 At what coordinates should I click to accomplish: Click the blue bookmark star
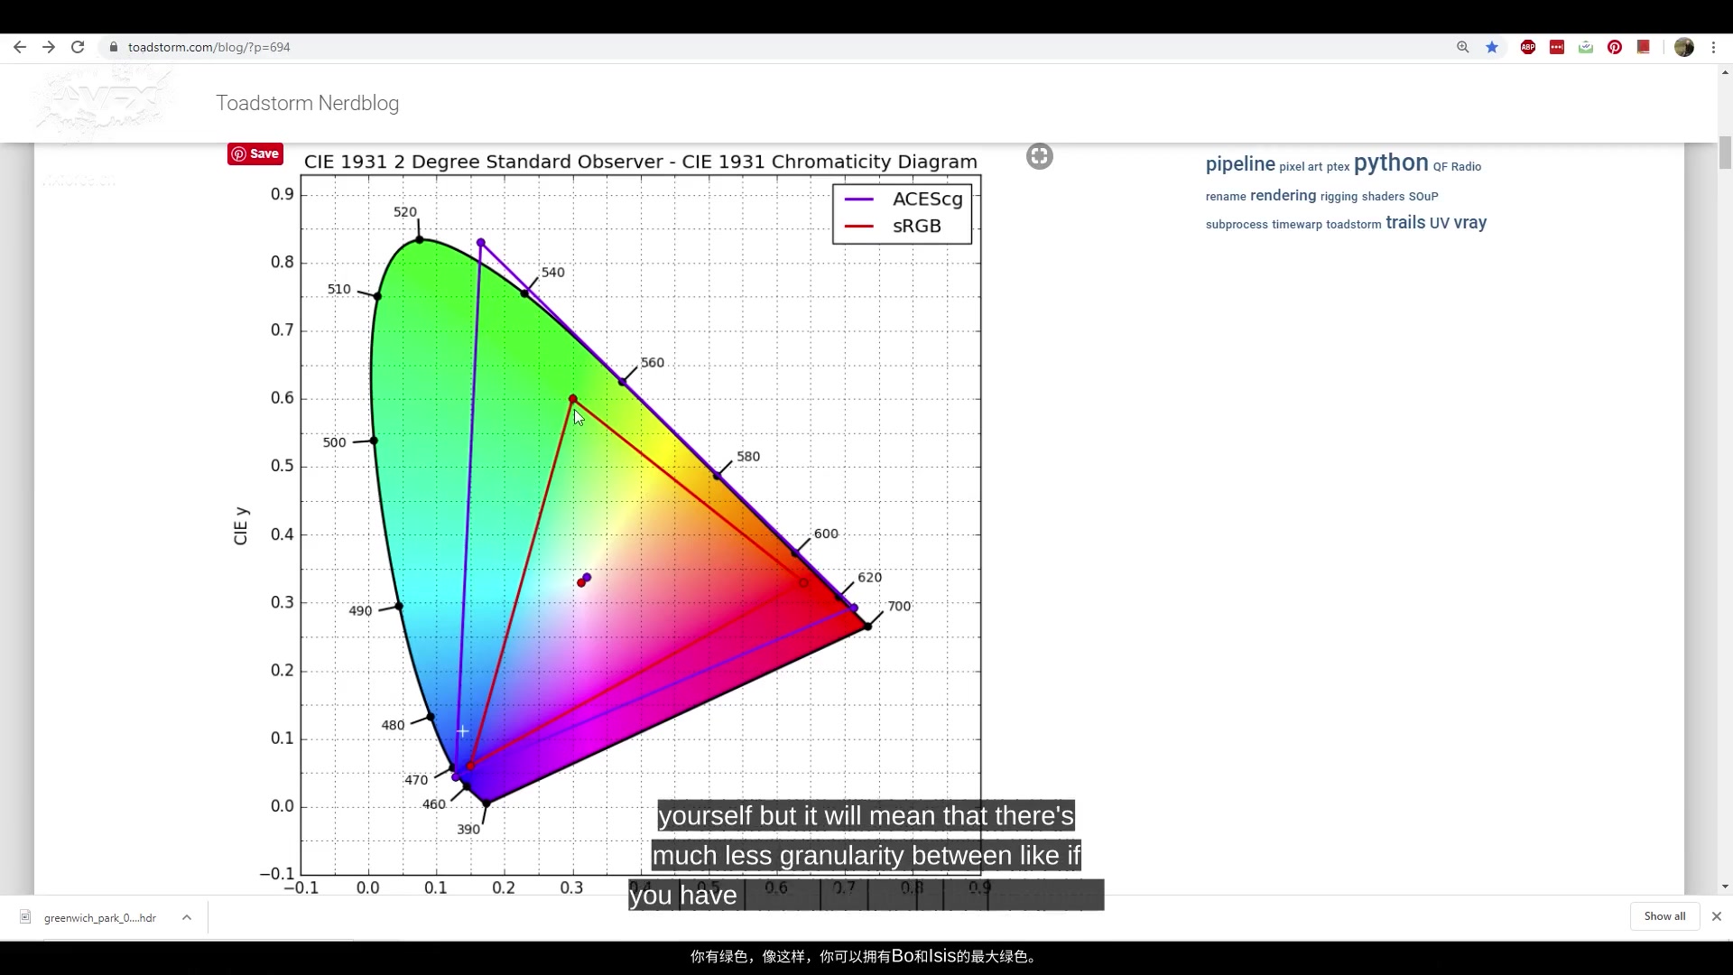[x=1492, y=47]
